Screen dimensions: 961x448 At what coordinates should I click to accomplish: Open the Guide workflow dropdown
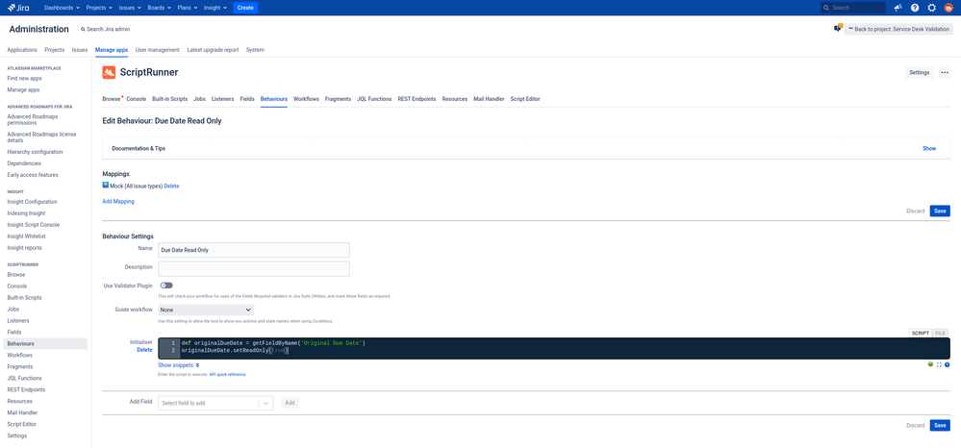(206, 310)
